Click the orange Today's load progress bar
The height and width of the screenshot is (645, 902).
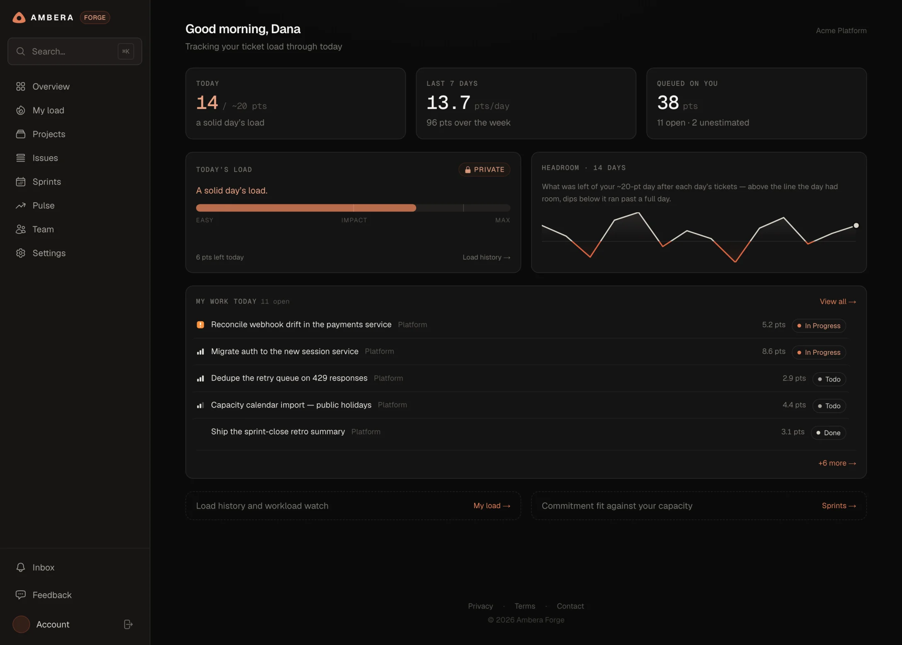(306, 208)
